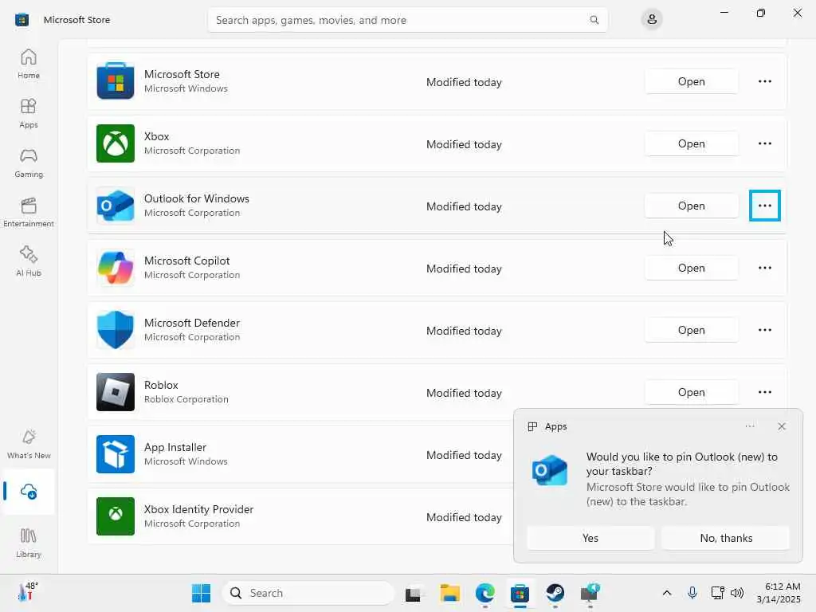Click the Microsoft Store taskbar icon
The image size is (816, 612).
click(x=520, y=593)
